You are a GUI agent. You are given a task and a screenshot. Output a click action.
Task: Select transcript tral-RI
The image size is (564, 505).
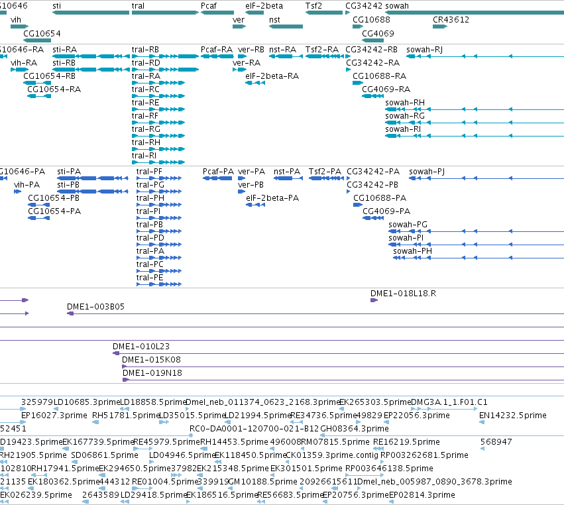pyautogui.click(x=158, y=162)
